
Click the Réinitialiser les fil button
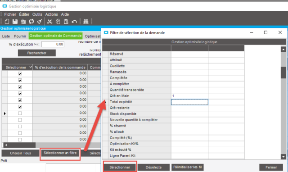pos(188,167)
